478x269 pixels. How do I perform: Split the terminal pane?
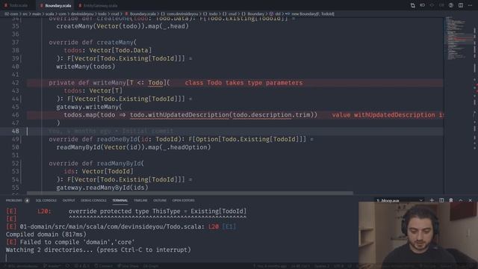[x=441, y=200]
